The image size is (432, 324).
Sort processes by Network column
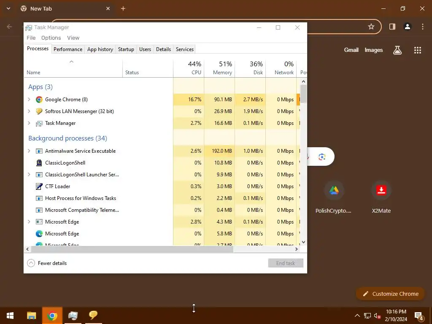tap(281, 68)
